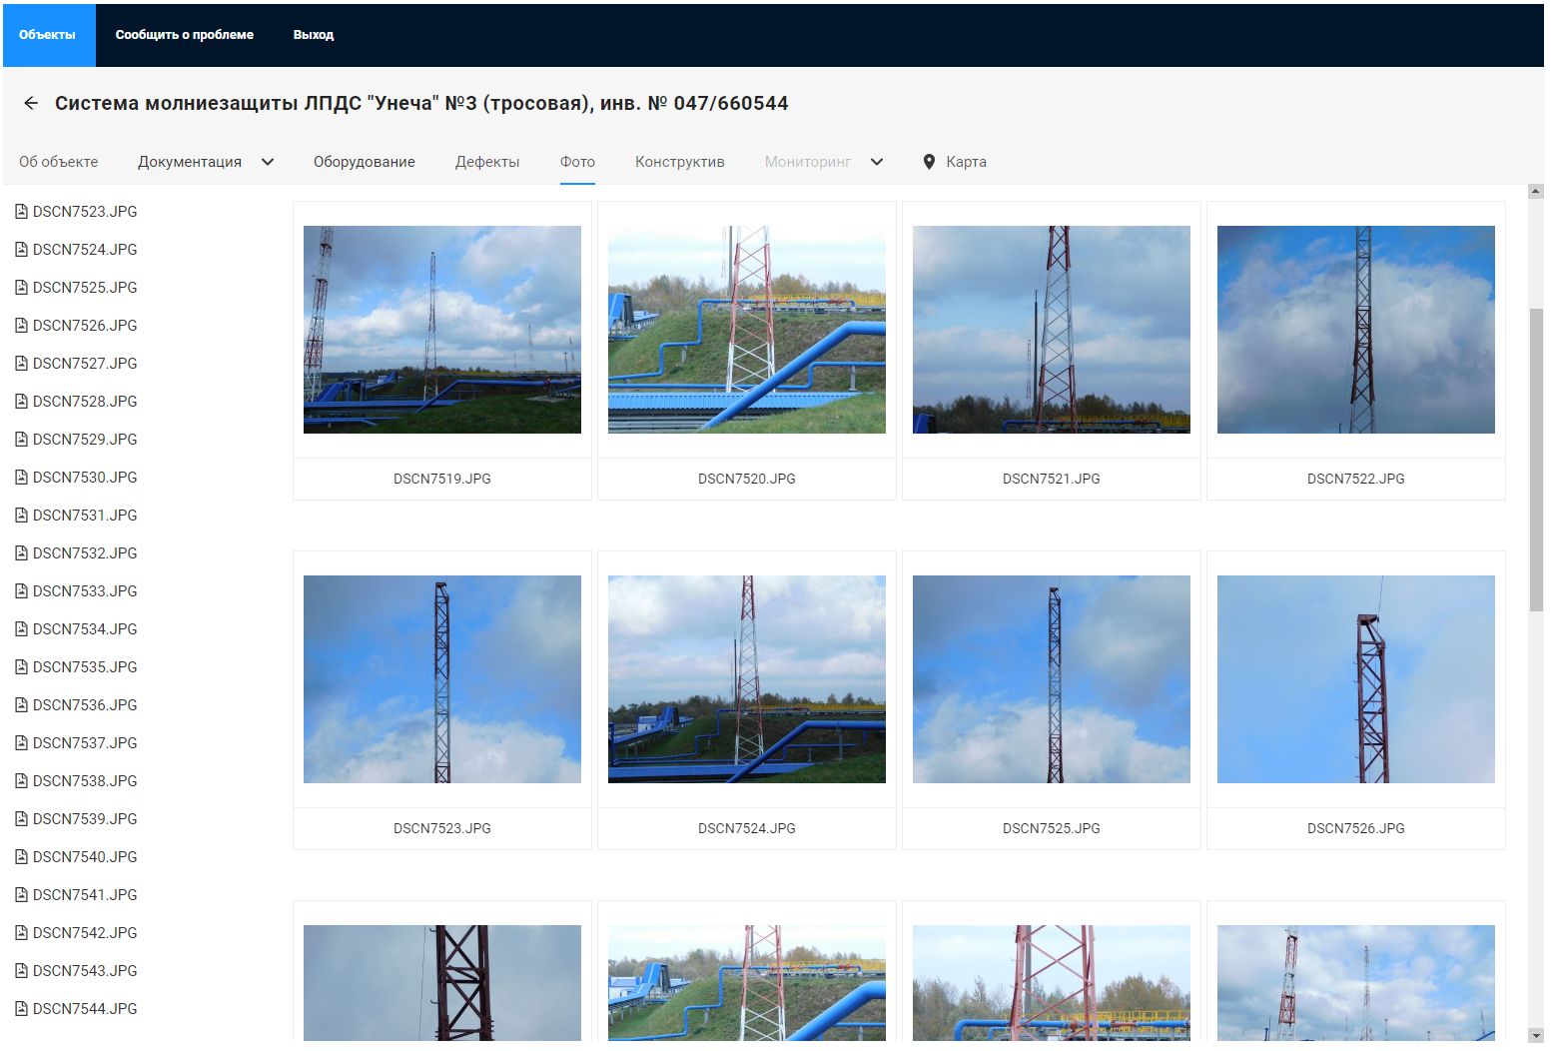Open thumbnail of DSCN7519.JPG

tap(442, 330)
